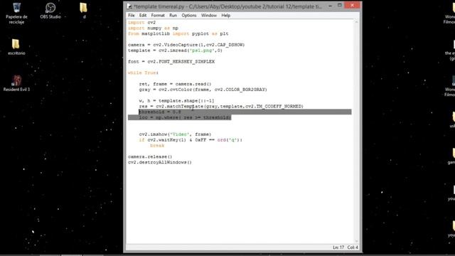Click the camera.read() line
The image size is (455, 256).
tap(176, 84)
